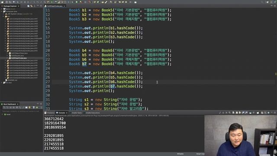Viewport: 277px width, 156px height.
Task: Click console output 1829164700
Action: pos(55,123)
